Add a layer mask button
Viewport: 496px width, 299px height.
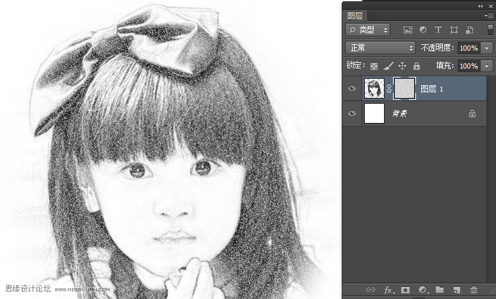tap(405, 290)
